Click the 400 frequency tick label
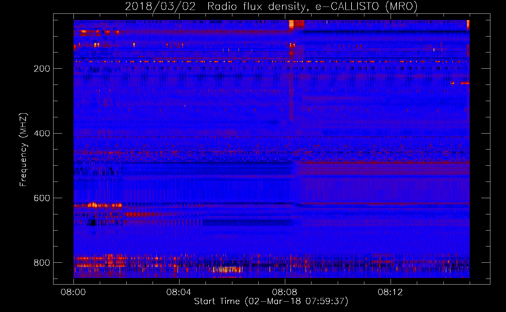 pos(42,134)
